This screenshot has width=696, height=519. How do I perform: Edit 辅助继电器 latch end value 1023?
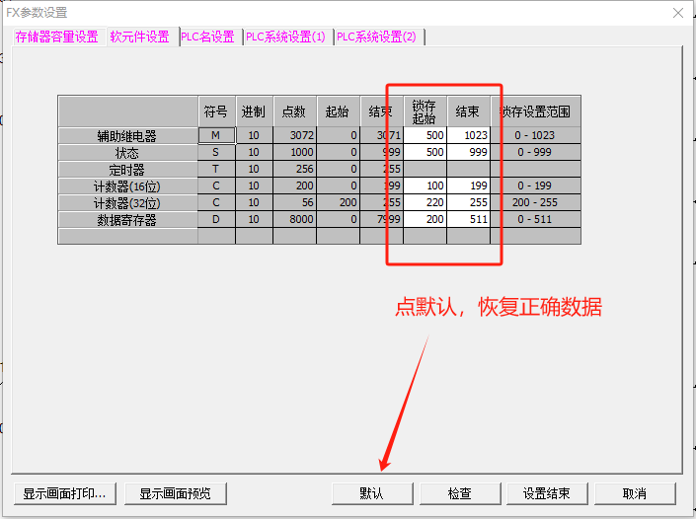tap(468, 135)
